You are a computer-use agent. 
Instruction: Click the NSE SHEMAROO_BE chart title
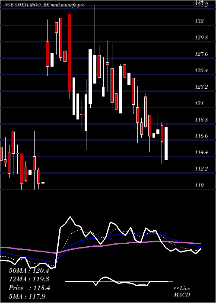pos(44,5)
